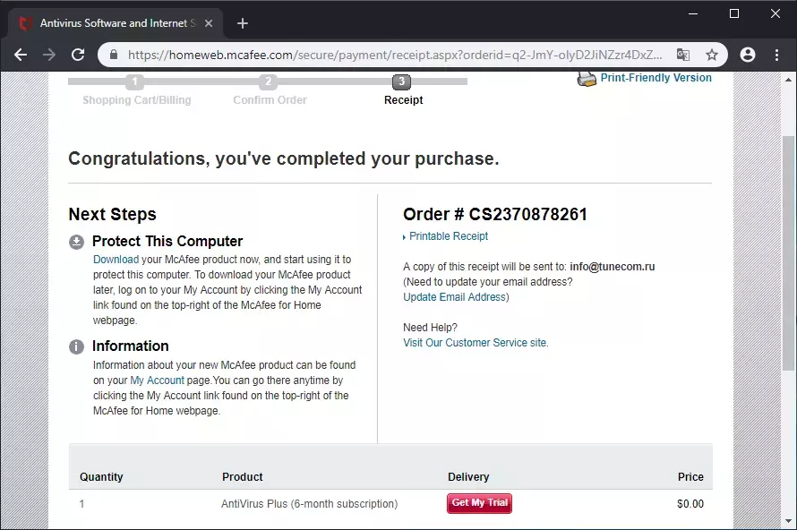Visit Our Customer Service site
This screenshot has width=797, height=530.
pyautogui.click(x=476, y=343)
